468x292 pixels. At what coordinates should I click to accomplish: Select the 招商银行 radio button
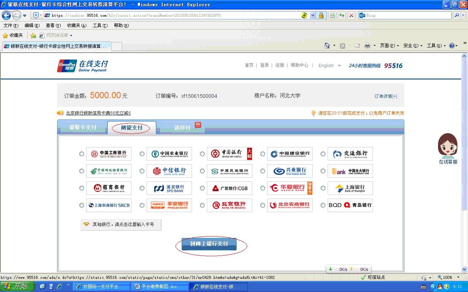[x=82, y=188]
